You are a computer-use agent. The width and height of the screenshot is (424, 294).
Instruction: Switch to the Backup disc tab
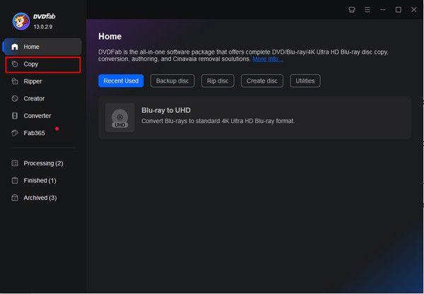click(172, 81)
